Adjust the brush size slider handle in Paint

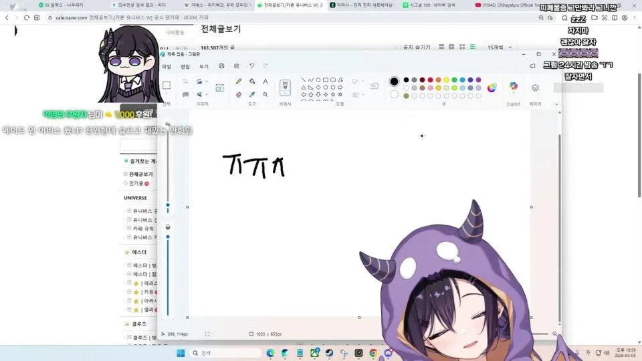coord(168,205)
